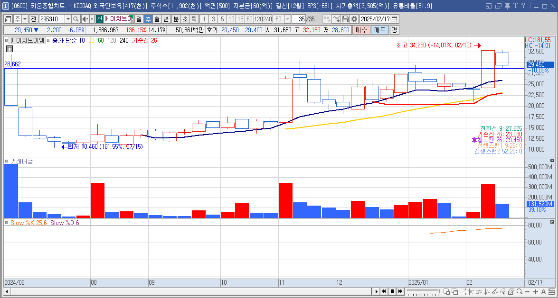Collapse the 거래대금 panel via its corner button
558x298 pixels.
552,161
